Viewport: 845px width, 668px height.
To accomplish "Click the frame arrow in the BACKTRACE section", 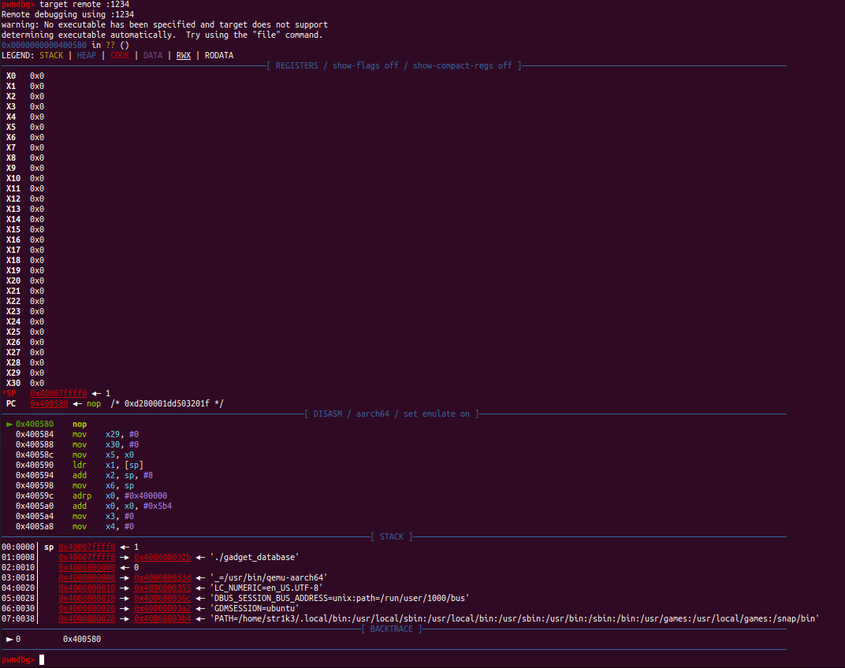I will coord(9,639).
